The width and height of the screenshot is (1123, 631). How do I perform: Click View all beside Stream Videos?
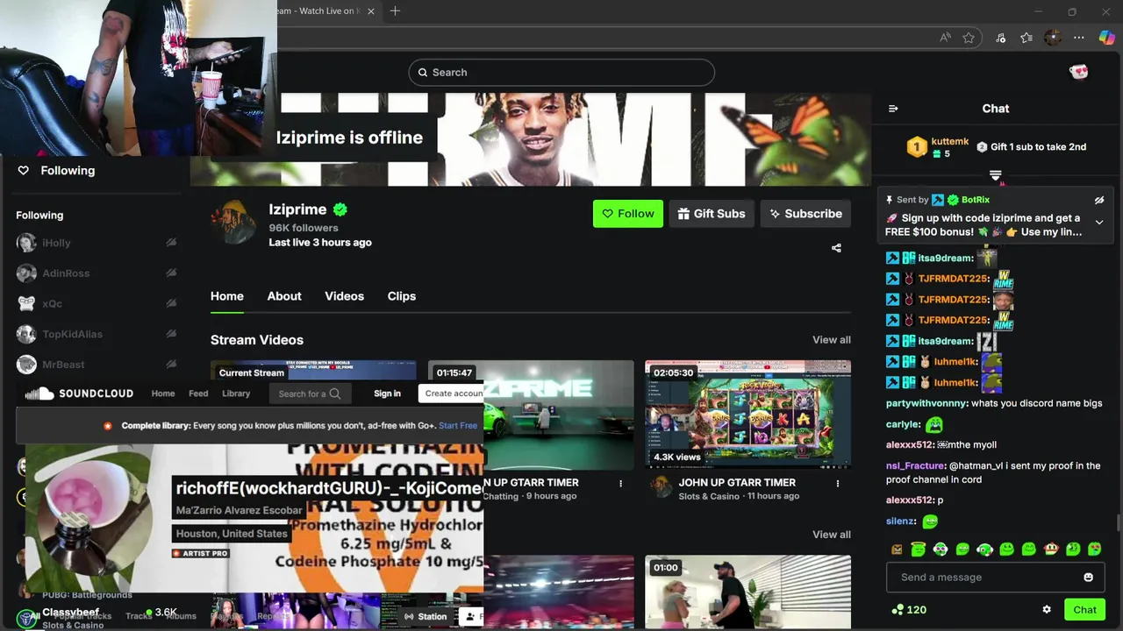pos(832,340)
